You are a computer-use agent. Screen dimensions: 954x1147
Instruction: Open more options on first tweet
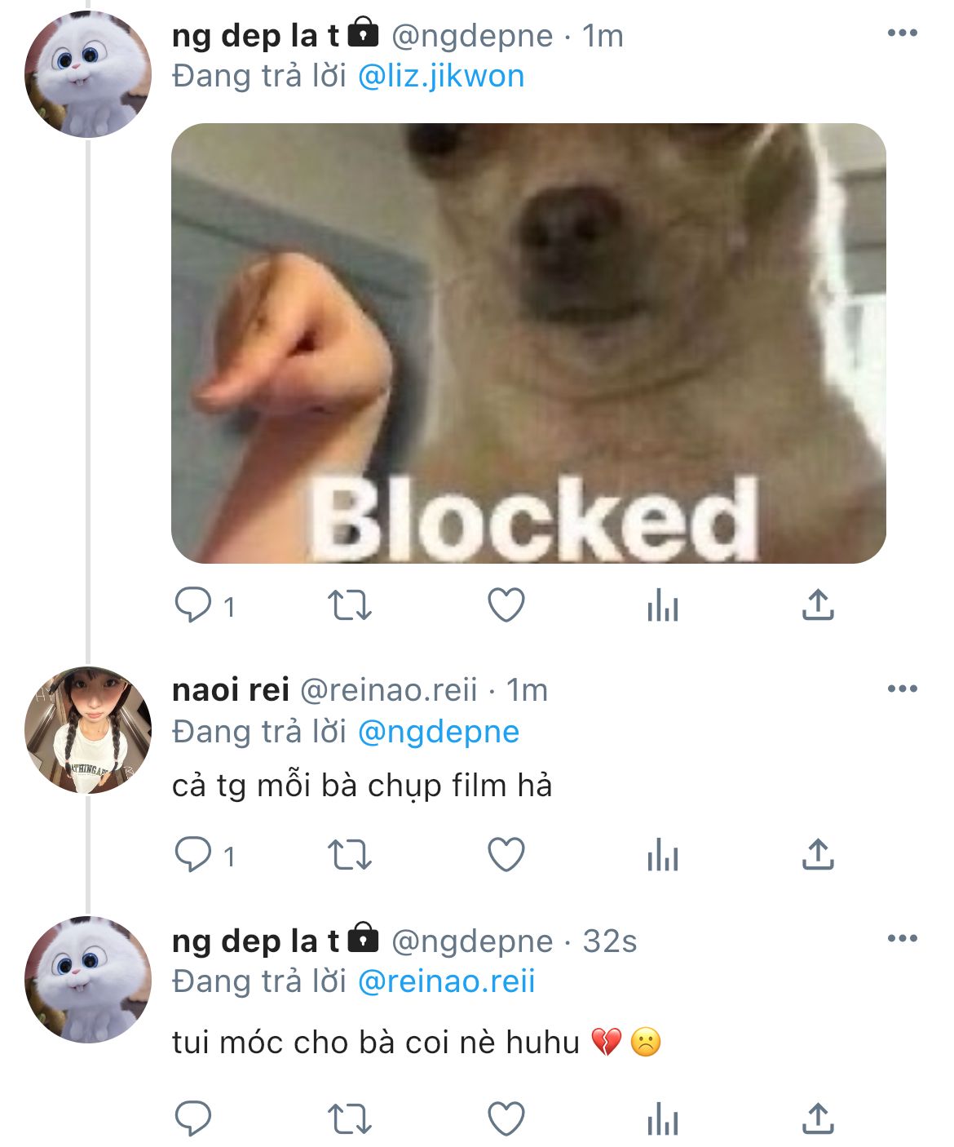click(x=902, y=33)
